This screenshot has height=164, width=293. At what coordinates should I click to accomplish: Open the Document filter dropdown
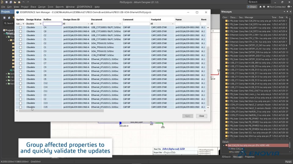[120, 24]
